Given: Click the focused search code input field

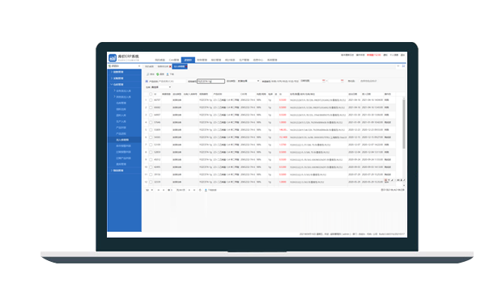Looking at the screenshot, I should (x=211, y=82).
